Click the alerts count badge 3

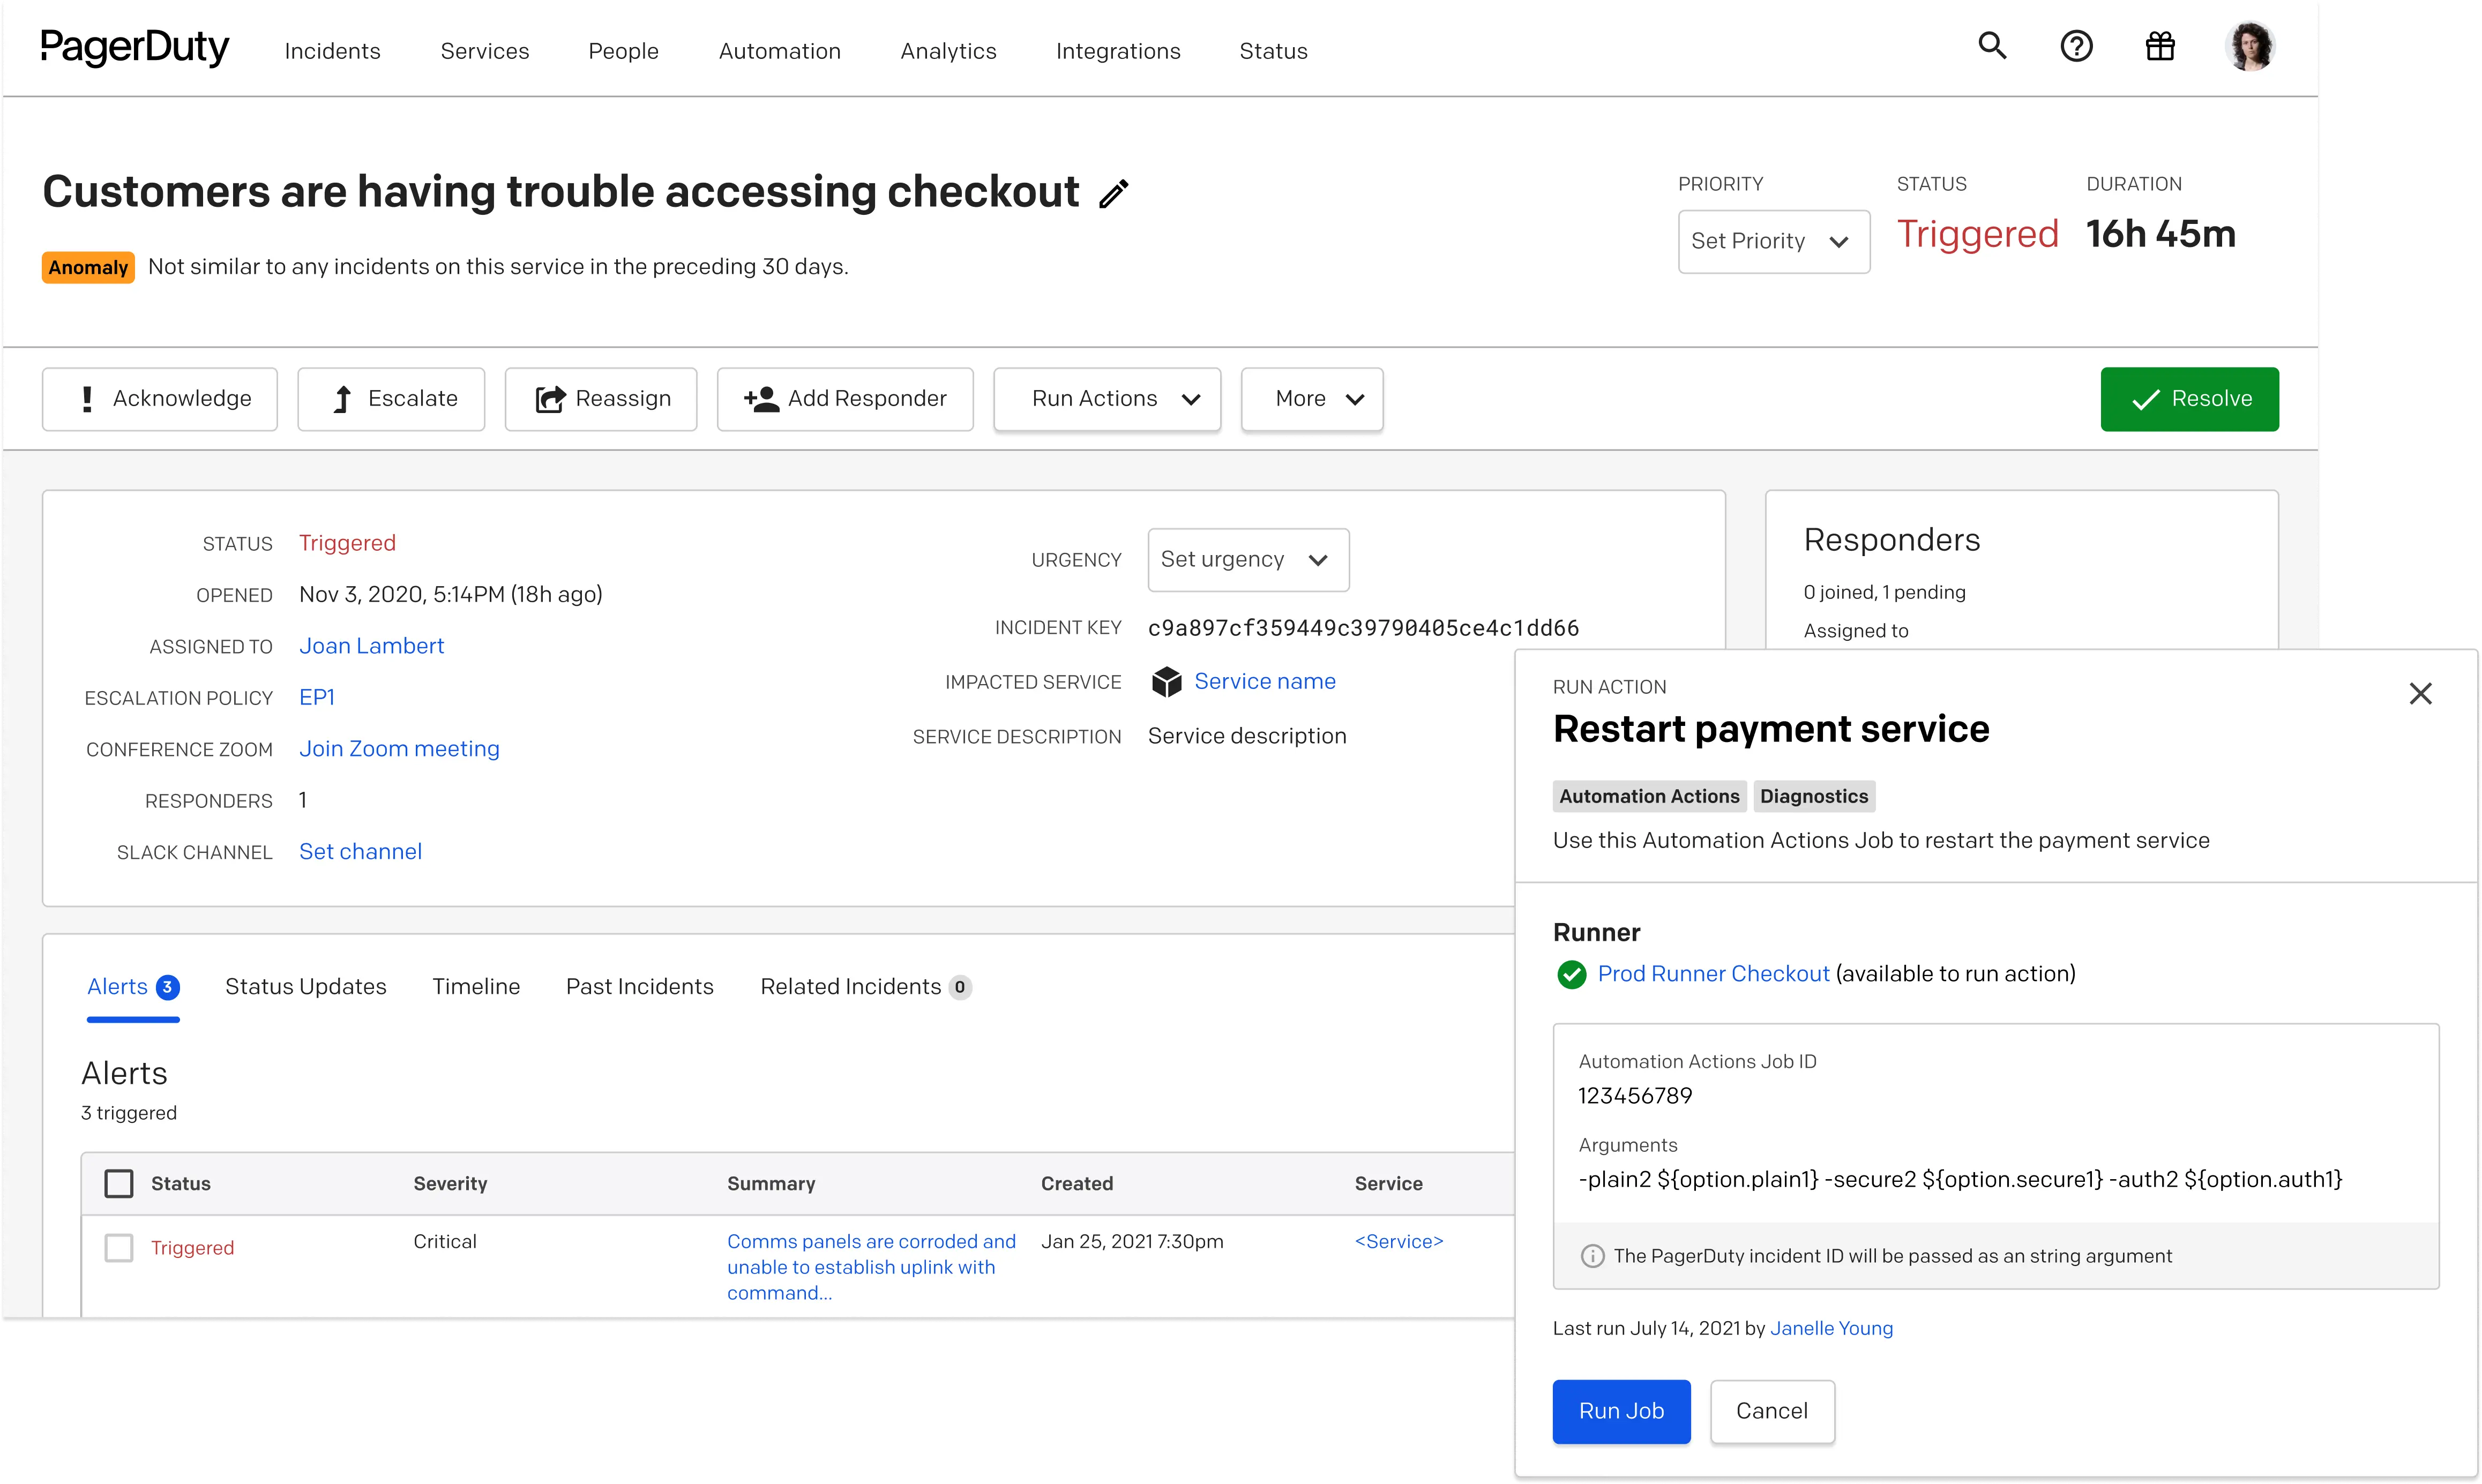[x=168, y=987]
